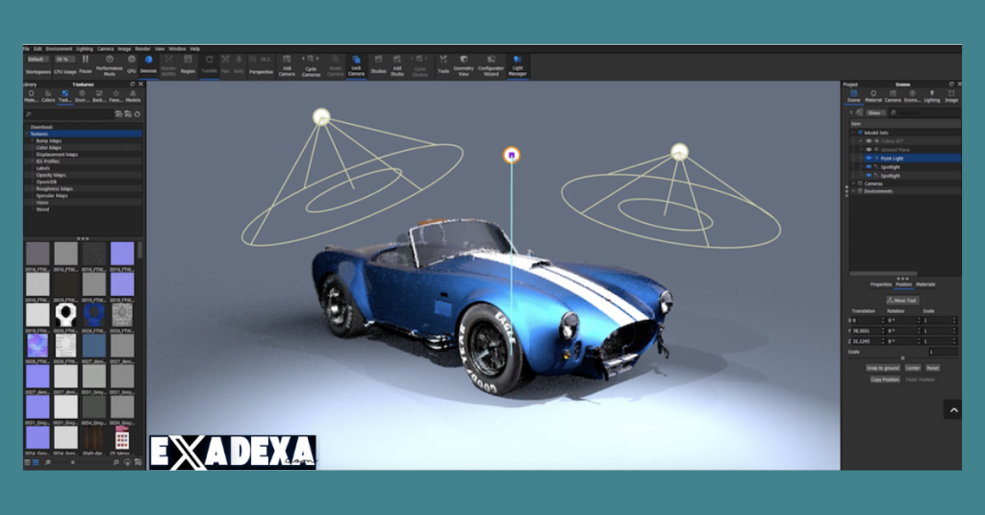Image resolution: width=985 pixels, height=515 pixels.
Task: Switch to the Materials sub-tab
Action: (925, 284)
